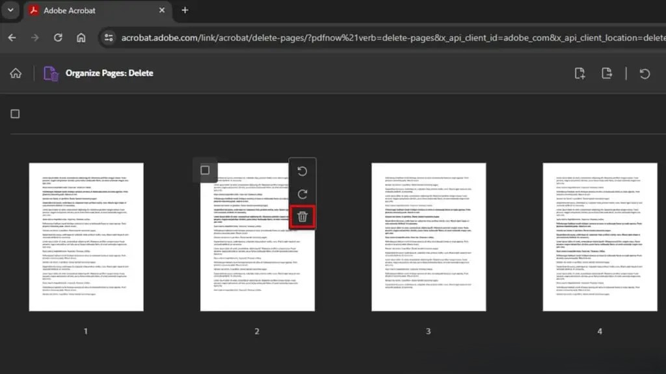
Task: Rotate page 2 clockwise
Action: coord(302,194)
